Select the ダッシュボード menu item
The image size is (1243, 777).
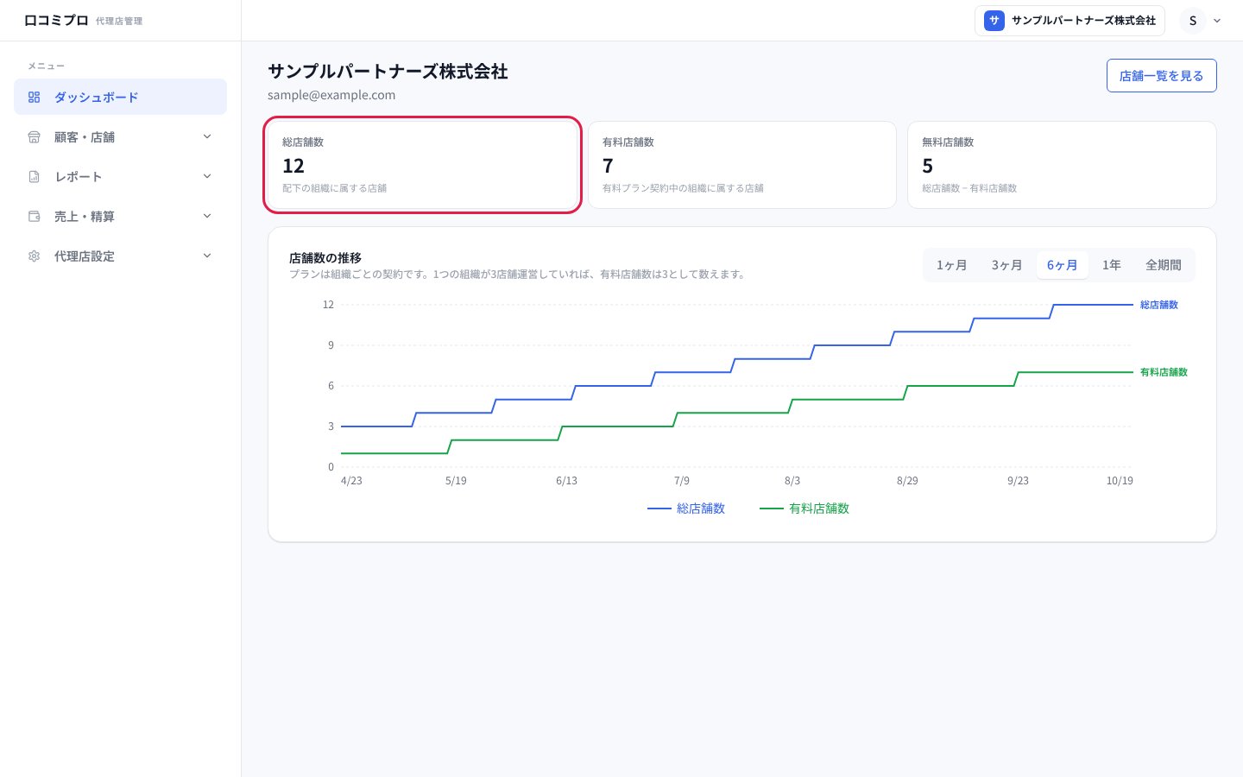120,97
